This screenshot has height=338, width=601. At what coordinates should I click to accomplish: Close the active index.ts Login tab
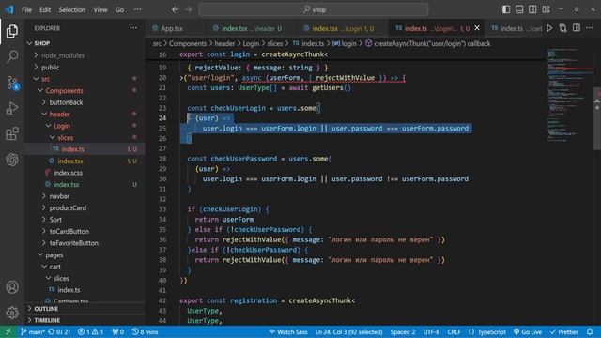pos(477,28)
